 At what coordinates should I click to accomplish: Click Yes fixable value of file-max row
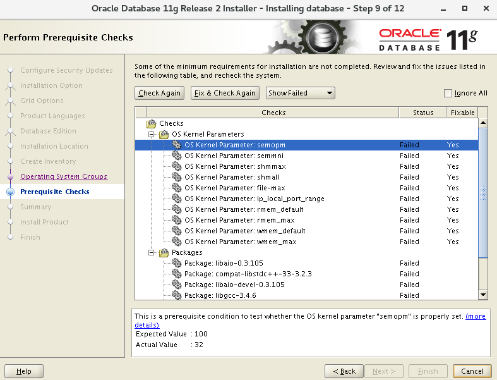click(x=453, y=188)
